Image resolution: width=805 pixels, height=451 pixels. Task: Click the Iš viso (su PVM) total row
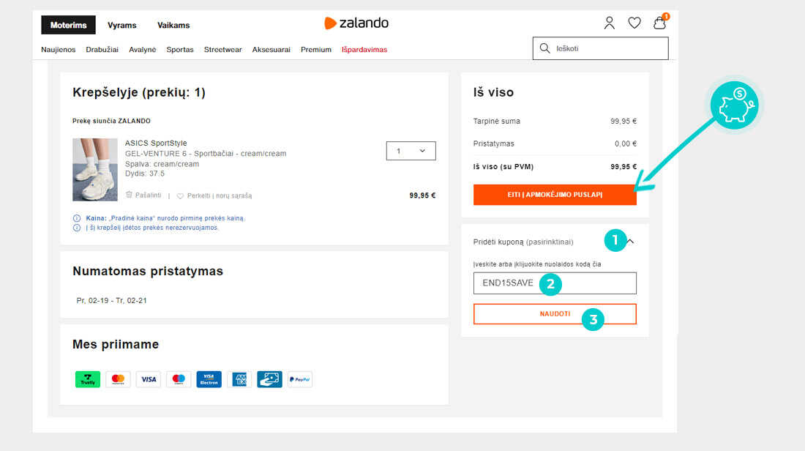point(555,167)
